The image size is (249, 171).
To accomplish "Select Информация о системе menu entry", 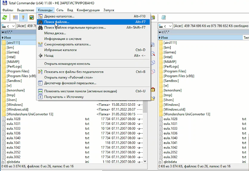I will (93, 39).
